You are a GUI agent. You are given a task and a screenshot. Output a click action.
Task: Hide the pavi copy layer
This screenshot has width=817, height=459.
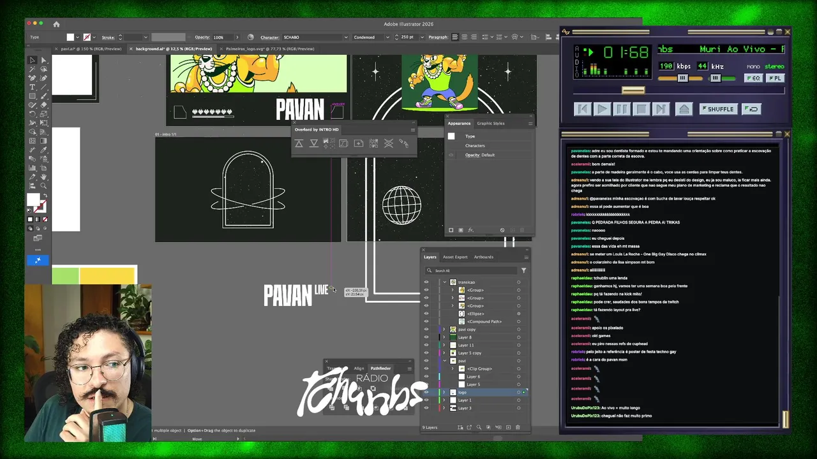426,330
